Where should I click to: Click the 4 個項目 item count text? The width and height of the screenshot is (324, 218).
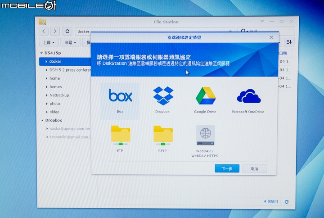[271, 201]
